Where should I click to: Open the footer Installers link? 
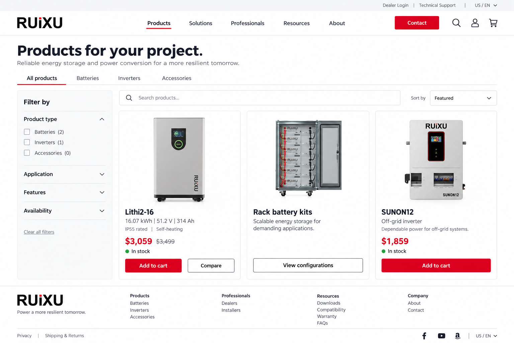pos(231,310)
